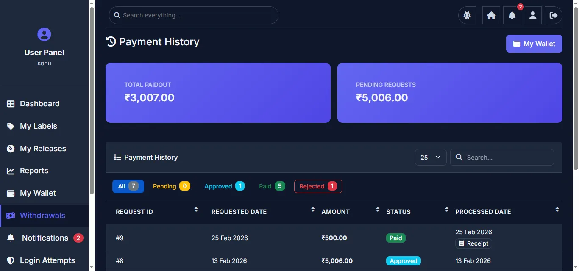The width and height of the screenshot is (579, 271).
Task: Toggle the theme brightness icon
Action: coord(467,15)
